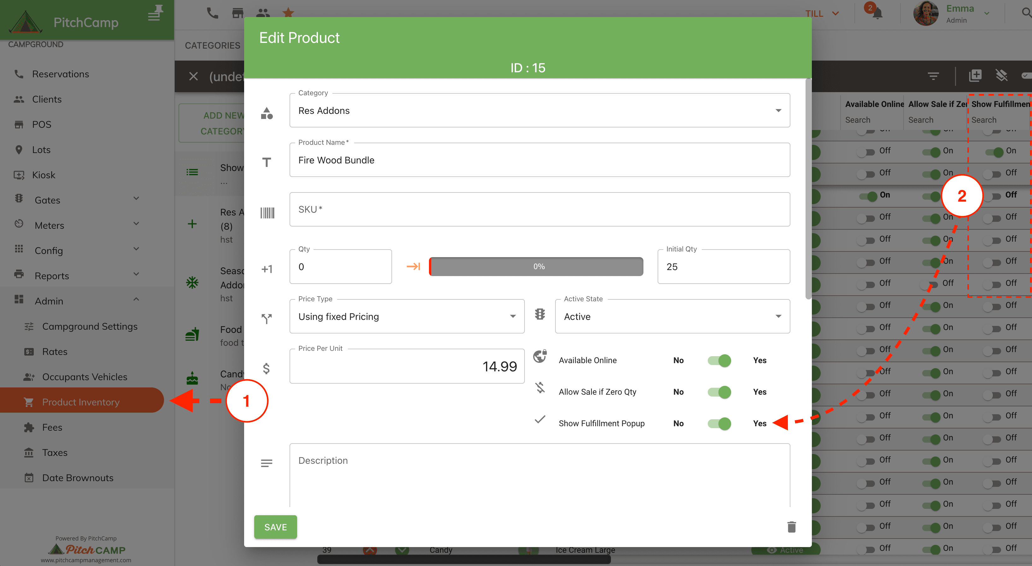Screen dimensions: 1032x566
Task: Switch Allow Sale if Zero Qty off
Action: pyautogui.click(x=719, y=392)
